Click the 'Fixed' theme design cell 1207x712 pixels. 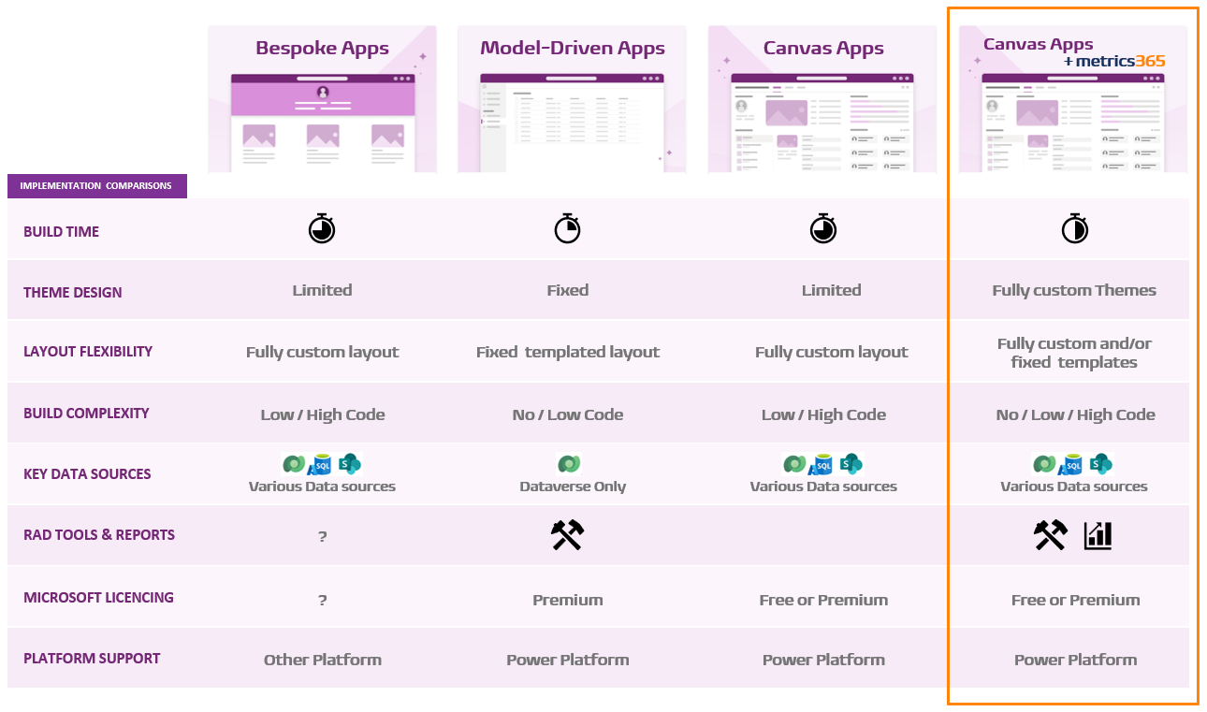568,290
